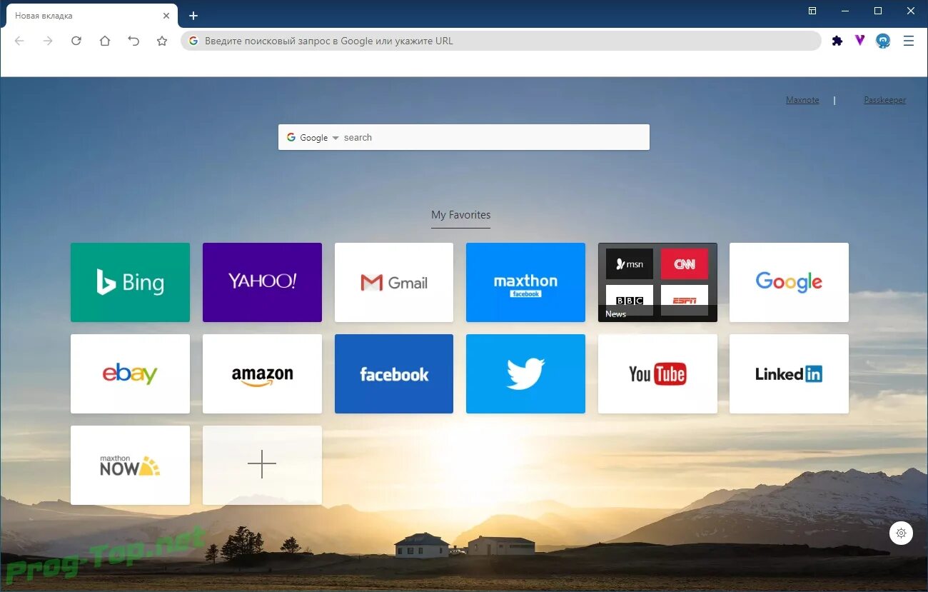928x592 pixels.
Task: Open the Facebook tile
Action: point(394,373)
